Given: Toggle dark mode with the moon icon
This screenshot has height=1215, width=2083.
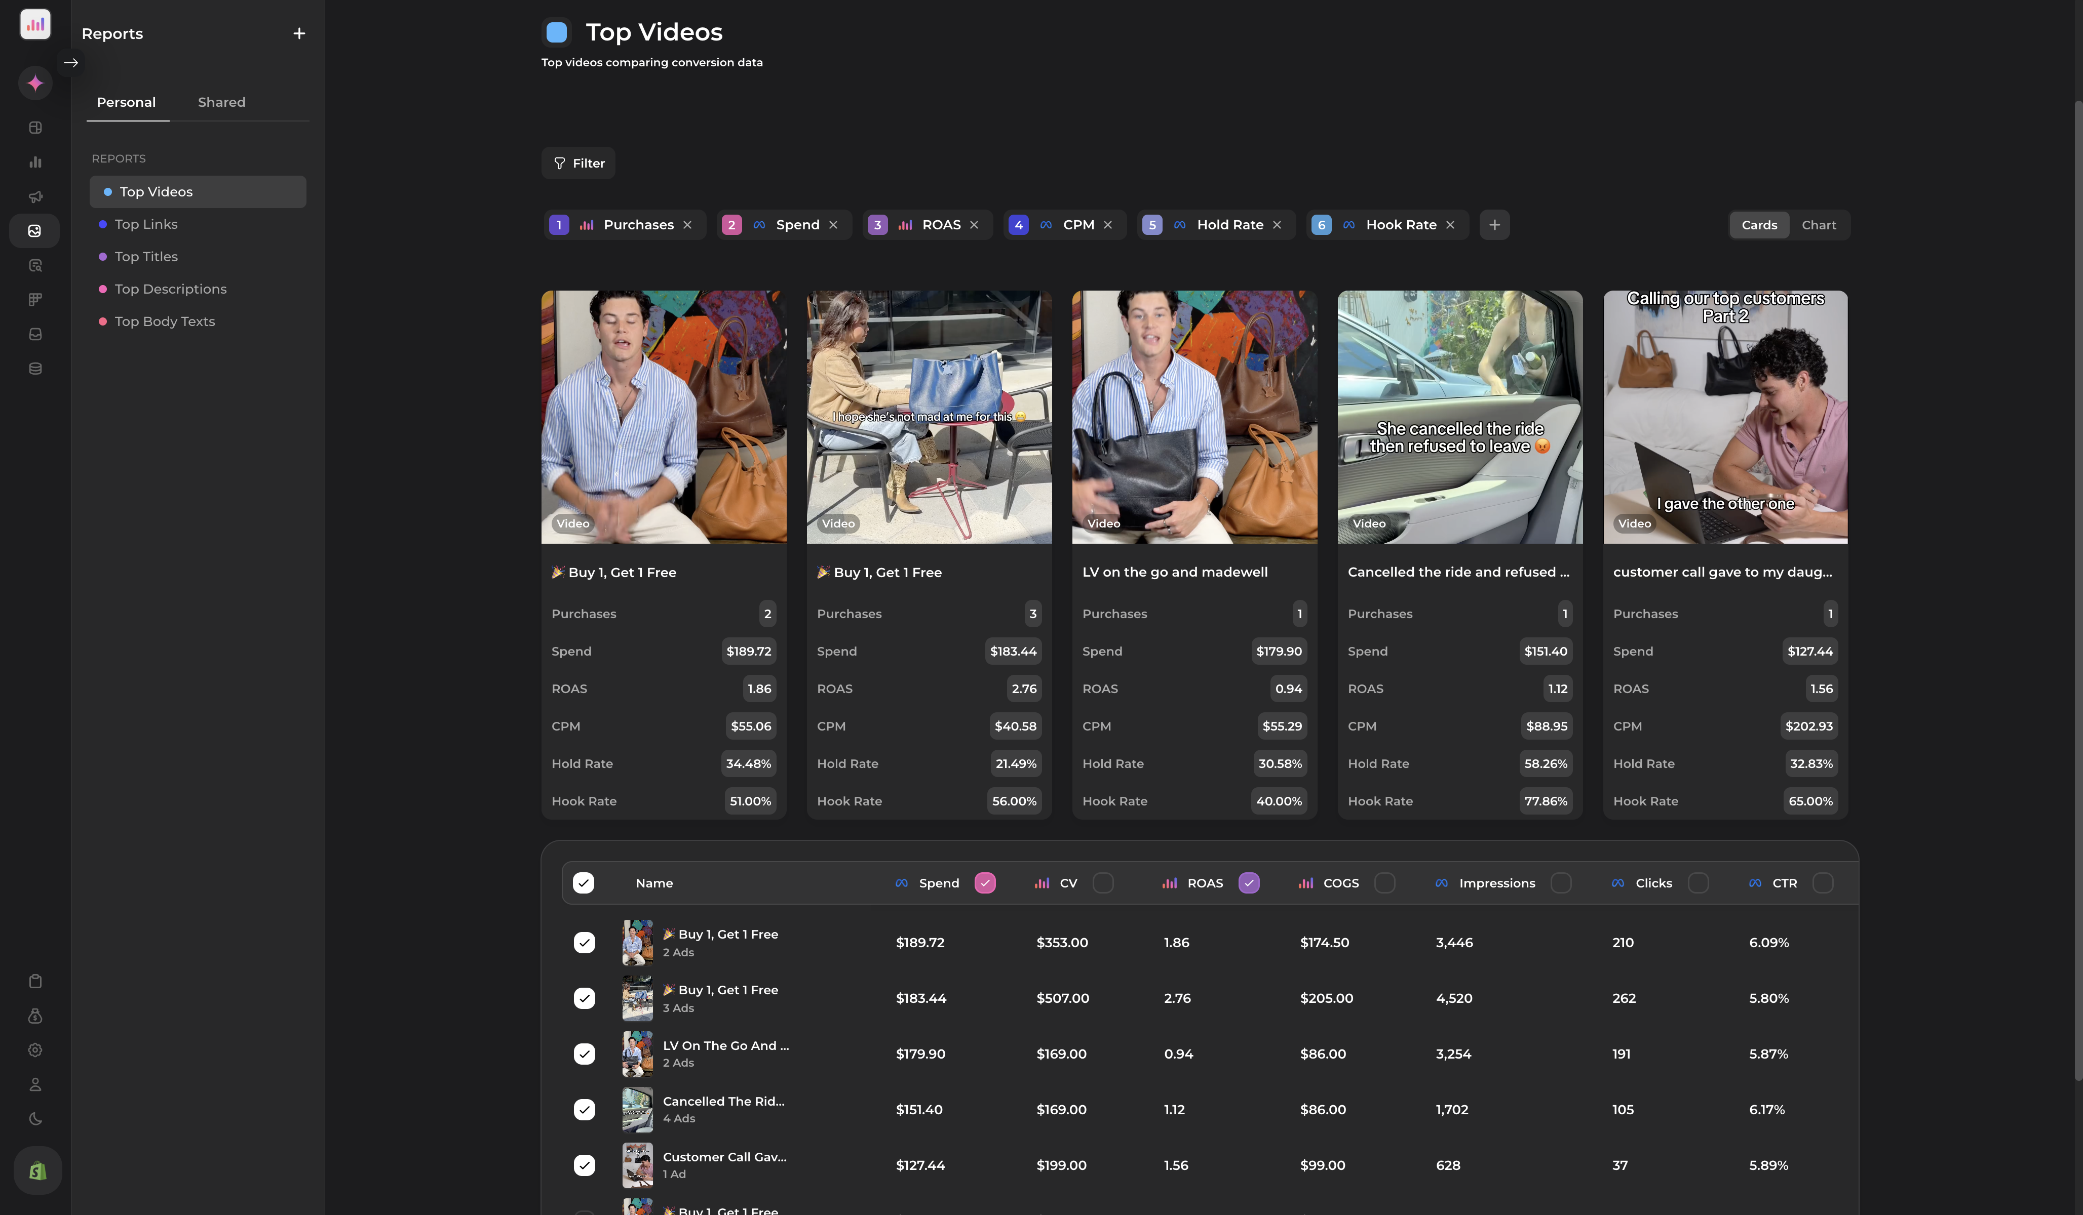Looking at the screenshot, I should click(x=35, y=1119).
